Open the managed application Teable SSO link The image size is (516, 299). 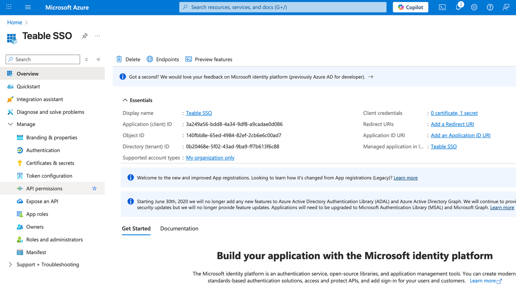(444, 146)
